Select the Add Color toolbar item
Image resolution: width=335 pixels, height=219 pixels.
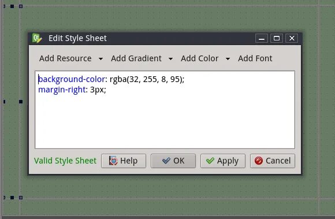tap(199, 58)
